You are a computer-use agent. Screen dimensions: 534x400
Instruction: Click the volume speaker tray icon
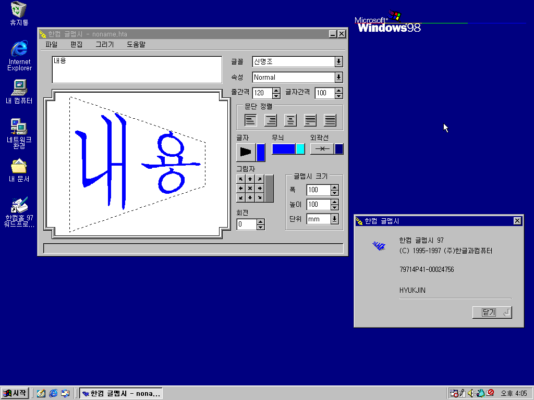click(471, 393)
